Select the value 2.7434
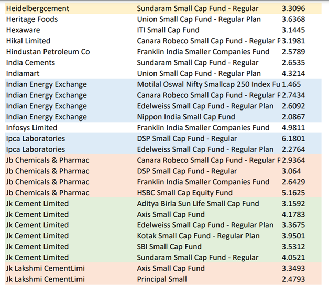Image resolution: width=329 pixels, height=287 pixels. (293, 95)
